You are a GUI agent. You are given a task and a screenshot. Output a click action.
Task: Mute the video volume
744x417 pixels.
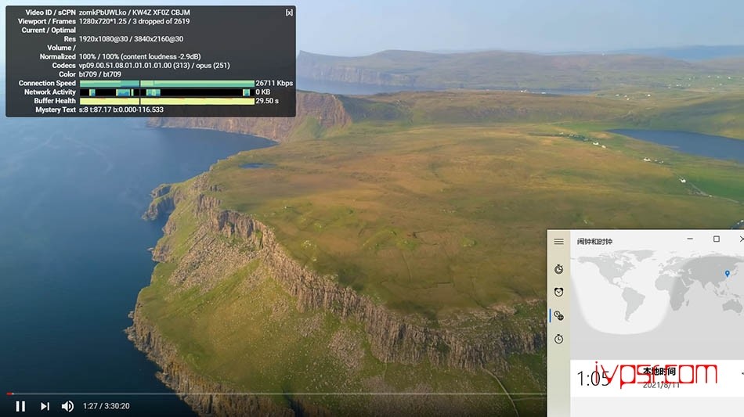click(x=67, y=406)
